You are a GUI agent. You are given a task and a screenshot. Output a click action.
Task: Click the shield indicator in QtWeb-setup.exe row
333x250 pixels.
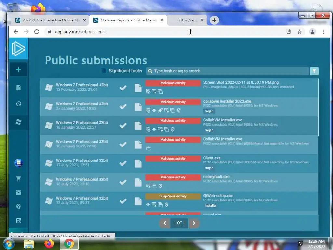(x=166, y=205)
